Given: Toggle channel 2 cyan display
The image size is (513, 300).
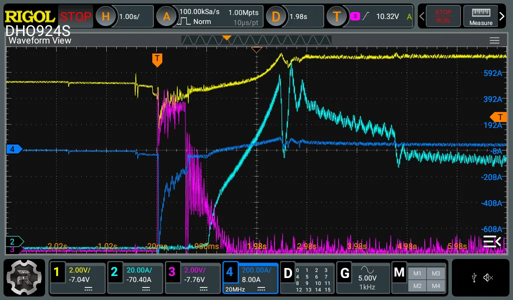Looking at the screenshot, I should pos(135,278).
